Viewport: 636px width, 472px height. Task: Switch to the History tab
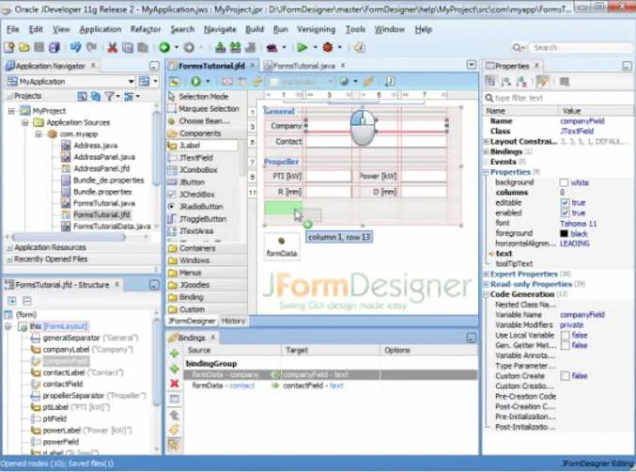pos(233,321)
